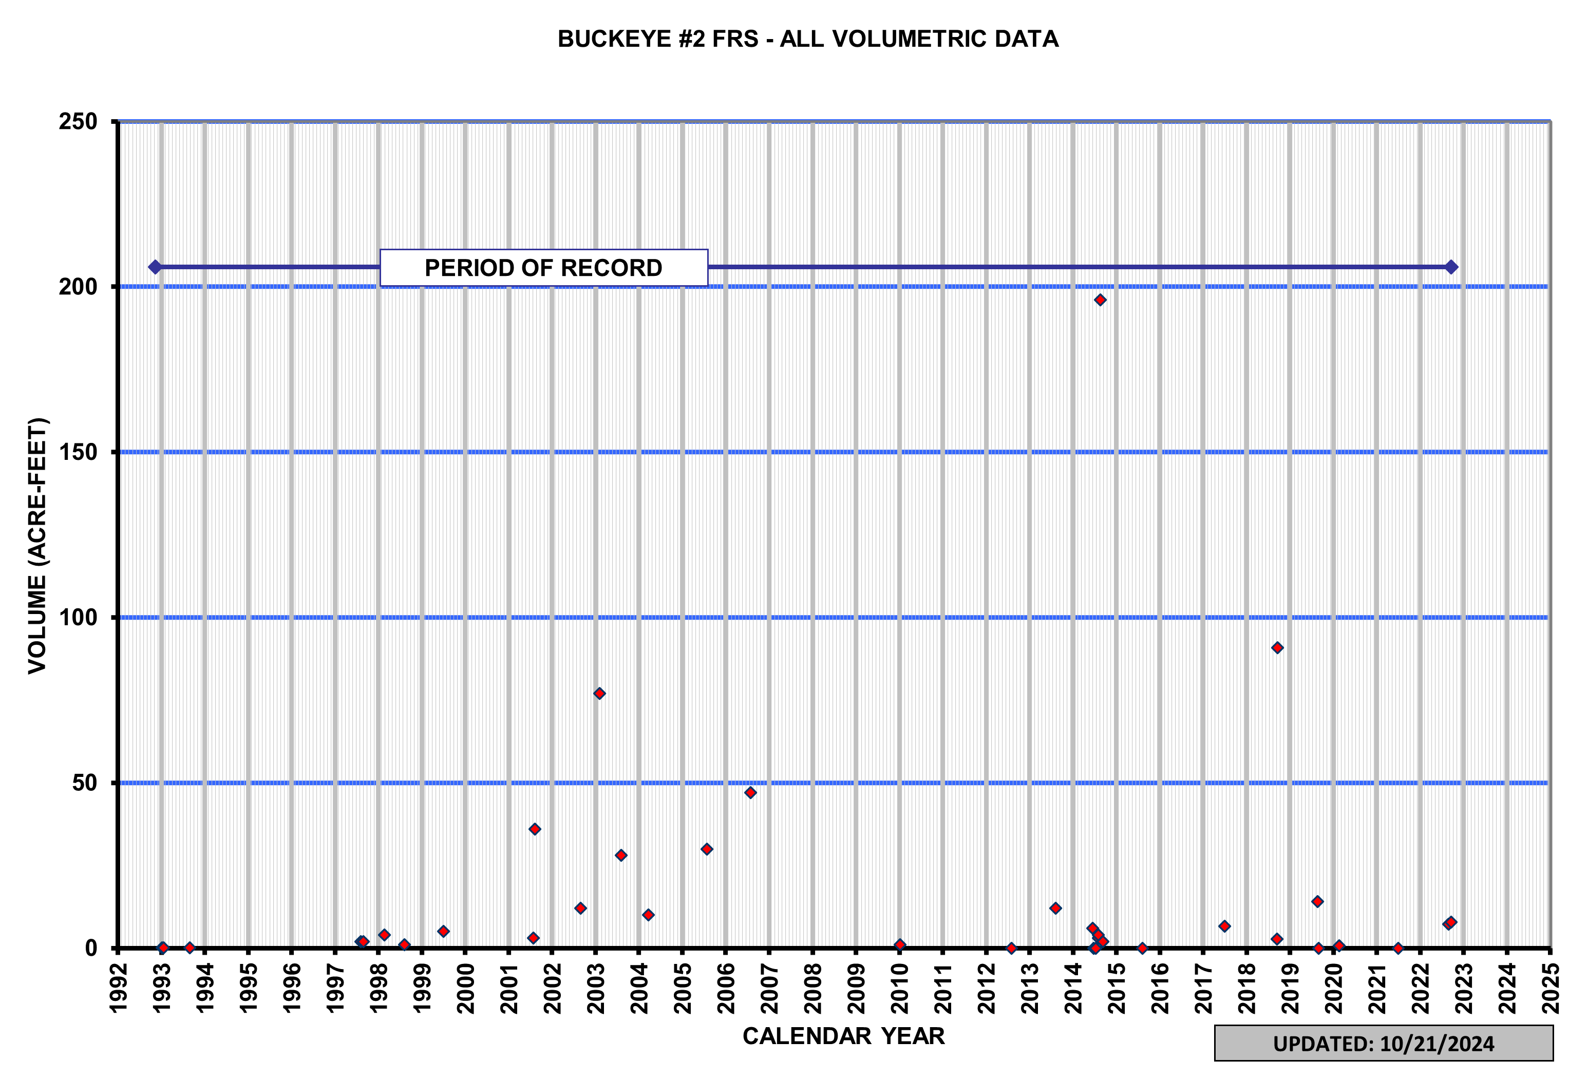
Task: Click the 1992 x-axis year label
Action: 119,989
